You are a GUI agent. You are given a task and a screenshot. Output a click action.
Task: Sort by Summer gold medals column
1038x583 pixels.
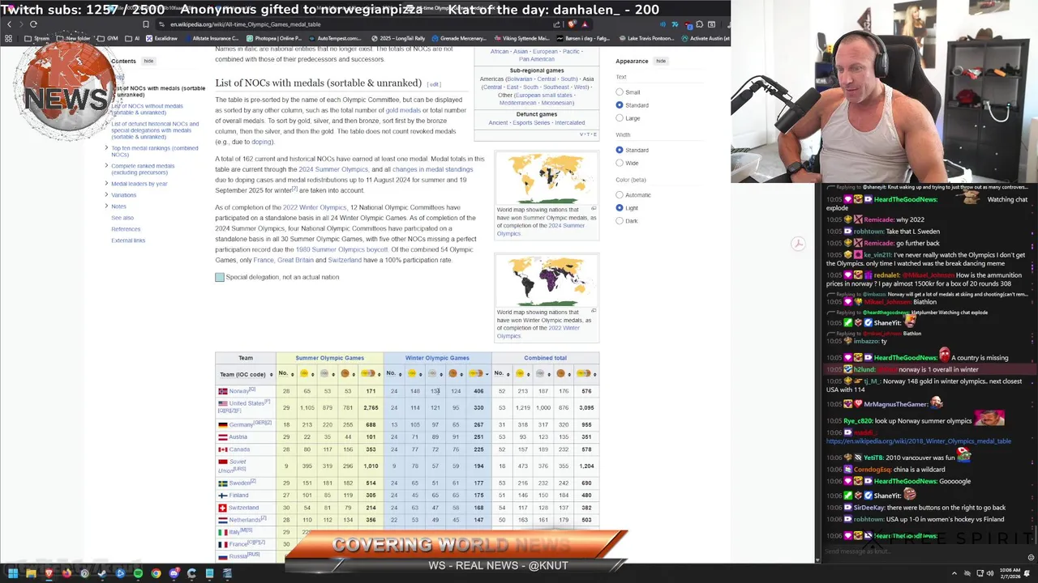click(x=307, y=373)
